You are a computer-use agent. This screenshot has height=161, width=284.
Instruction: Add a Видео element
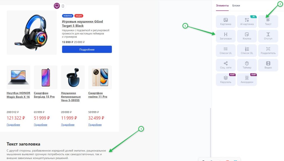click(268, 65)
